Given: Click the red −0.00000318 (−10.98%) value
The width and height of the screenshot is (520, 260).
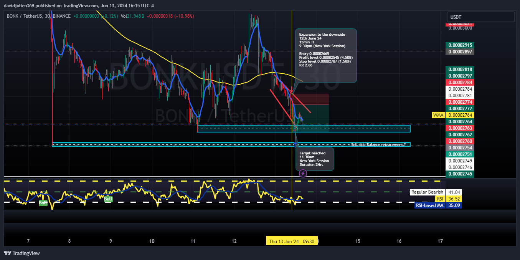Looking at the screenshot, I should click(x=170, y=16).
